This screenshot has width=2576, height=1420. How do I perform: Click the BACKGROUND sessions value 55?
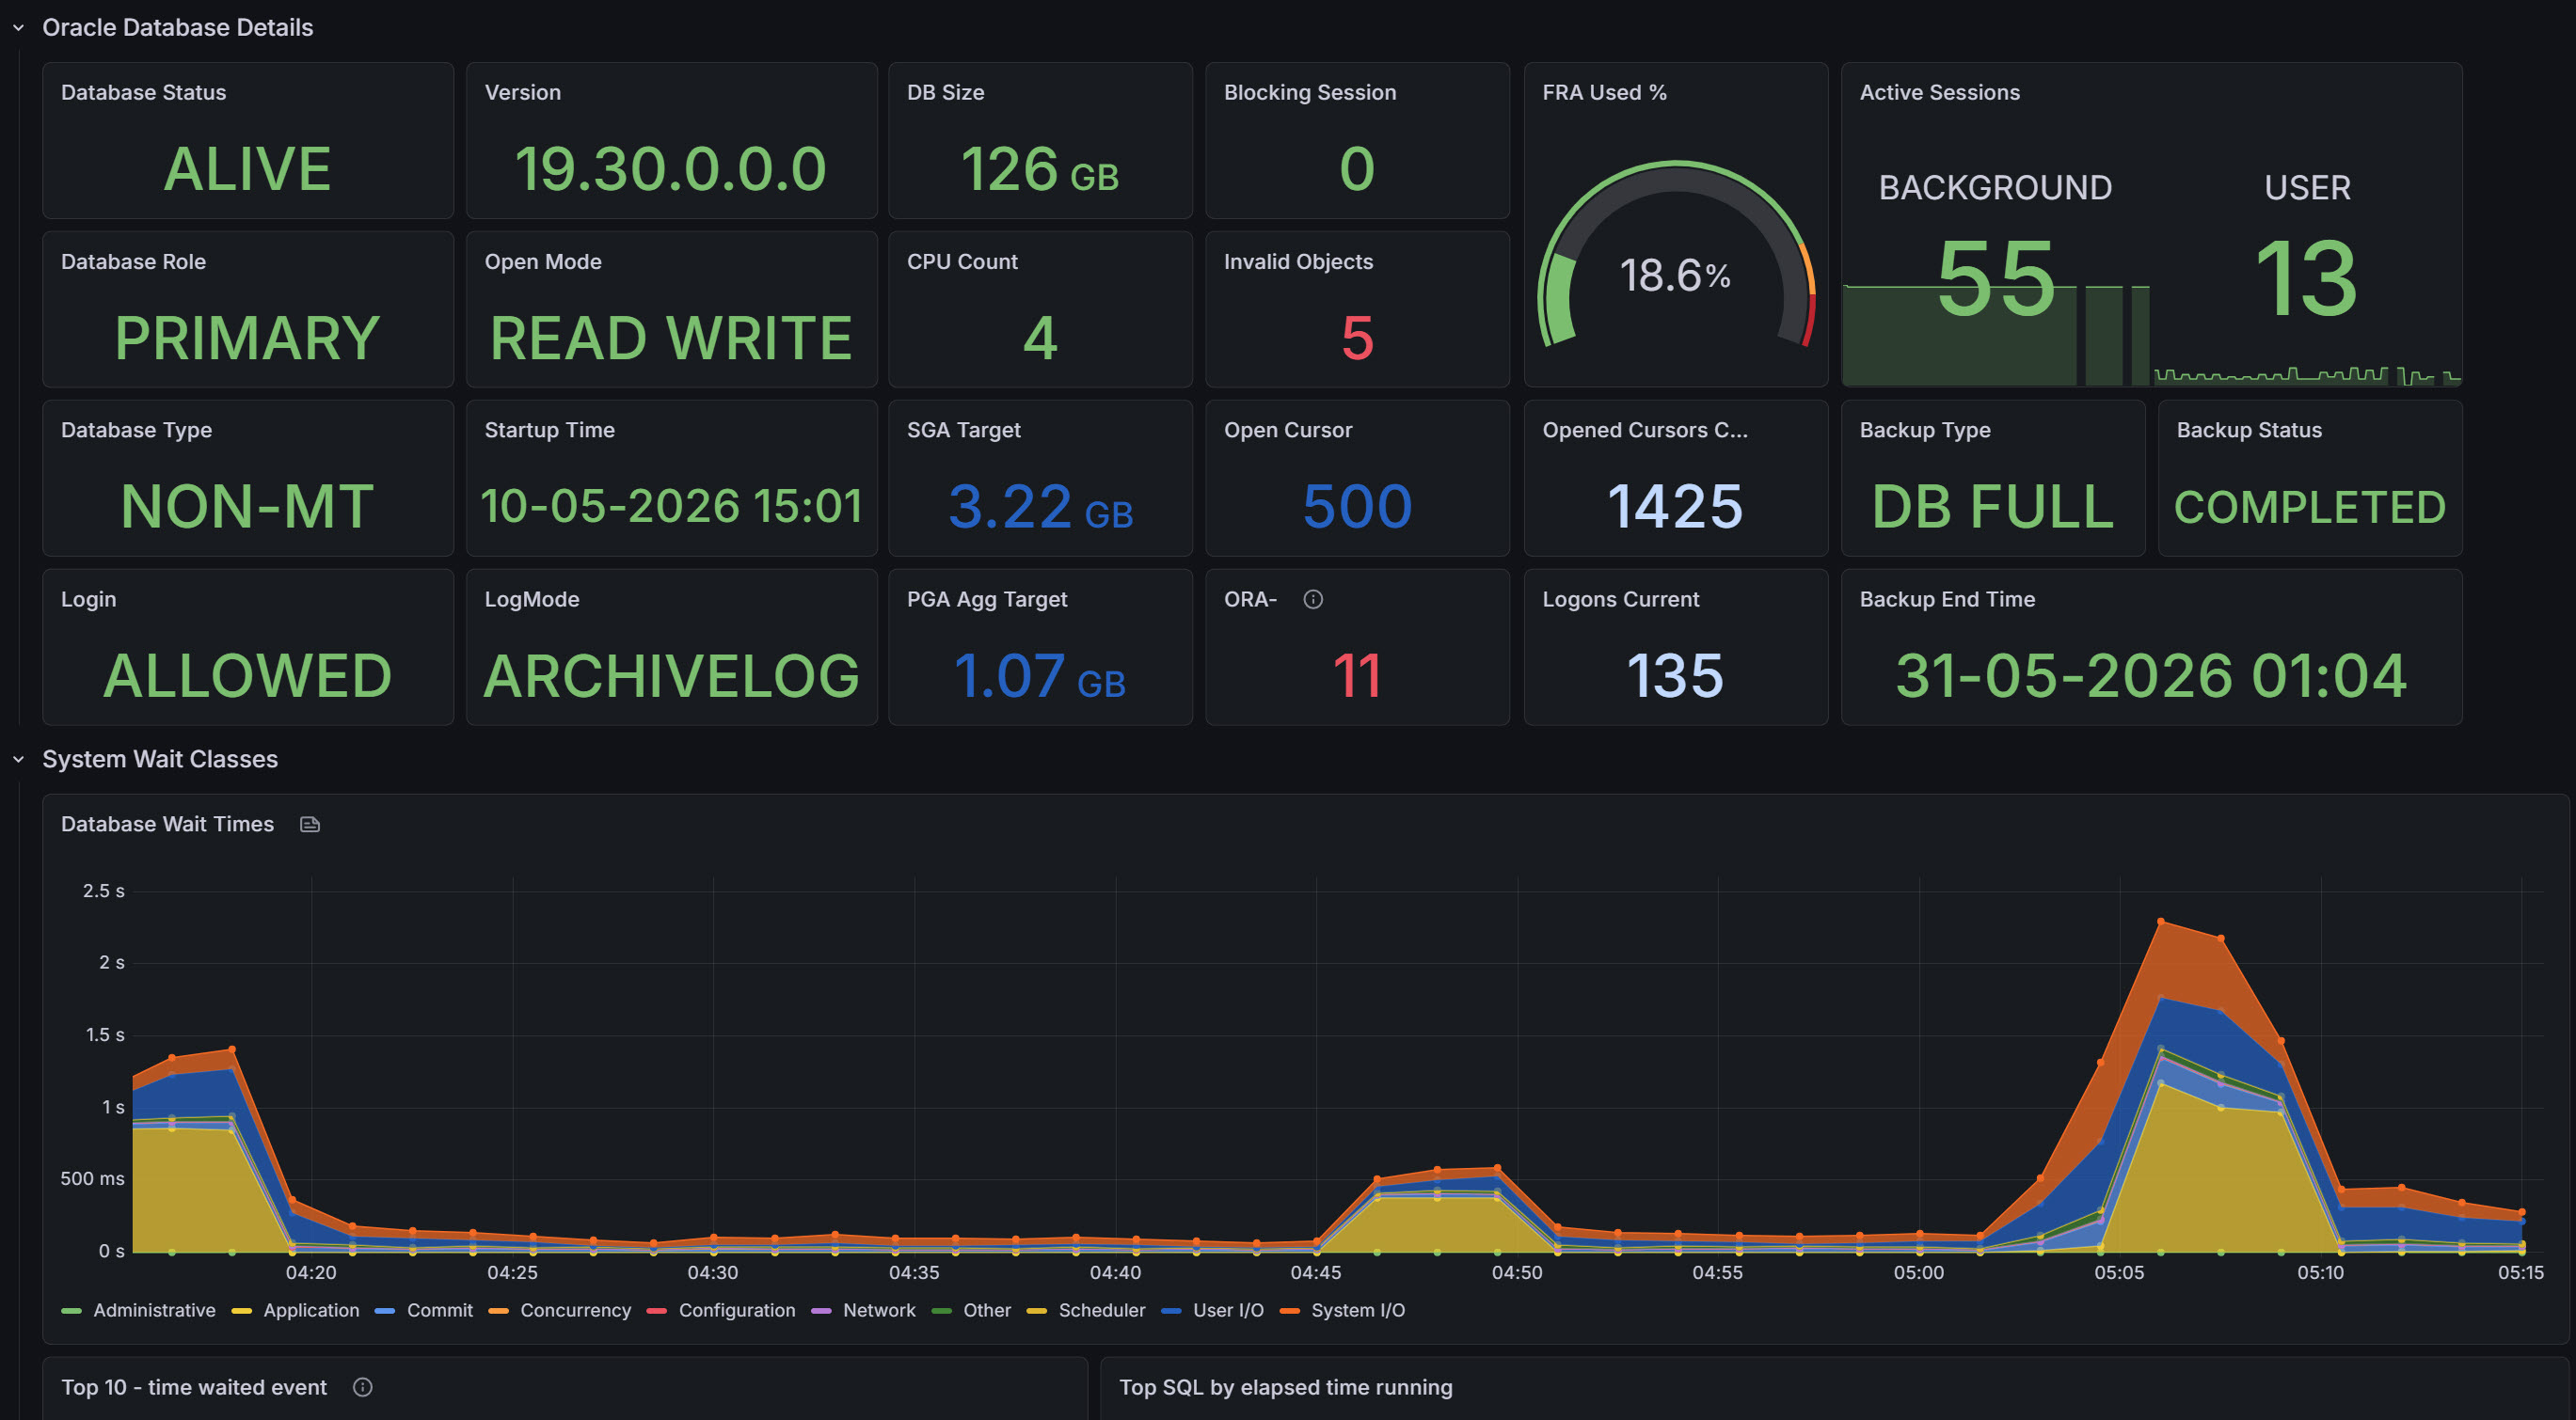1996,278
